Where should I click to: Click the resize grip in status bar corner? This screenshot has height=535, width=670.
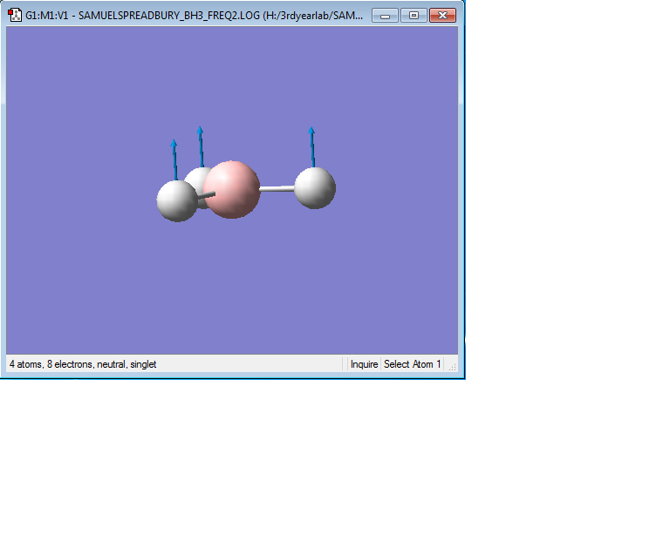pos(452,366)
